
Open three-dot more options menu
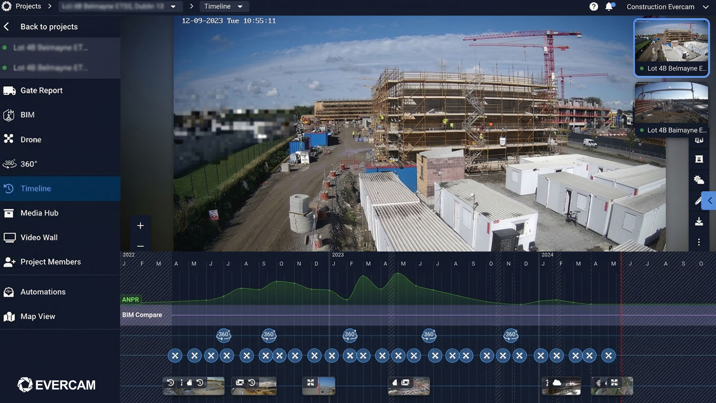[699, 242]
